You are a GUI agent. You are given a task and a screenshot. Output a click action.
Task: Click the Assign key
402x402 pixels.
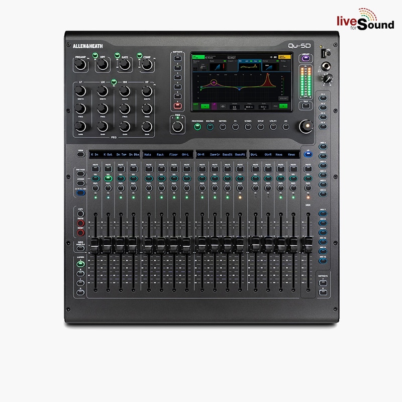(x=80, y=183)
